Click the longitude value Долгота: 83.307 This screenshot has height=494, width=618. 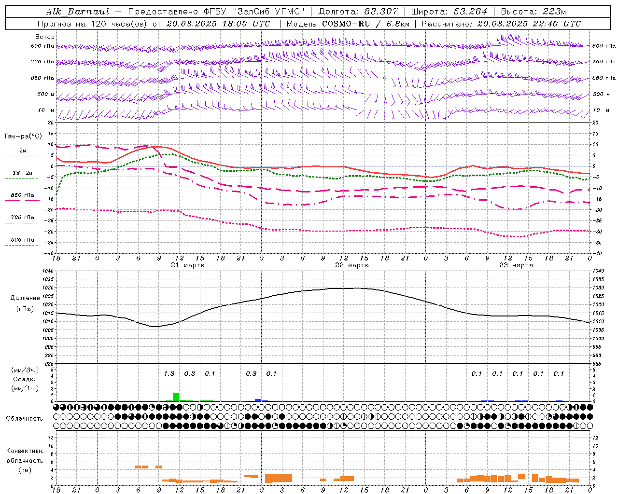pos(358,12)
